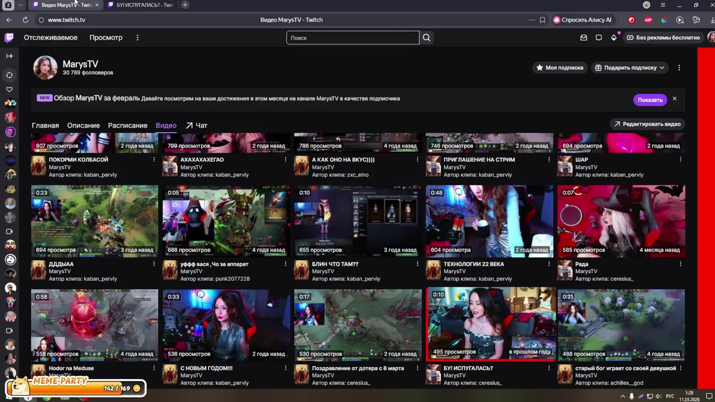This screenshot has width=715, height=402.
Task: Click Без рекламы бесплатно button
Action: click(663, 37)
